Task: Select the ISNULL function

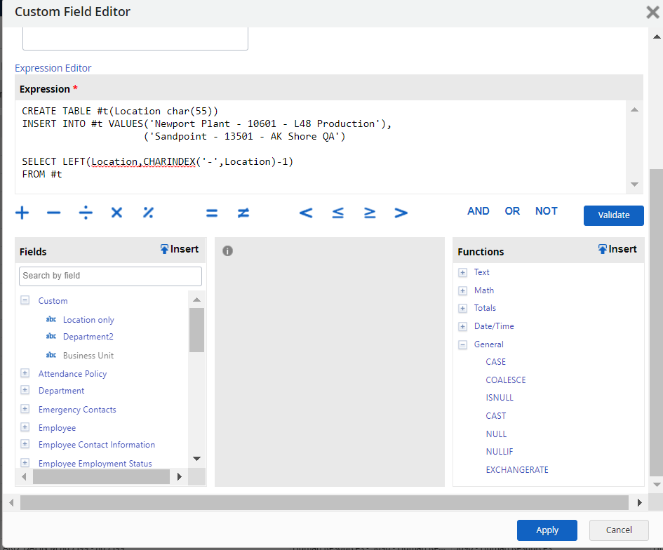Action: (x=500, y=398)
